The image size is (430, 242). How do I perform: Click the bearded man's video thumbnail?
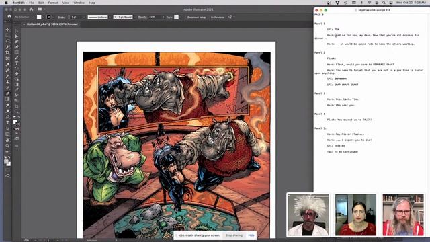point(403,214)
